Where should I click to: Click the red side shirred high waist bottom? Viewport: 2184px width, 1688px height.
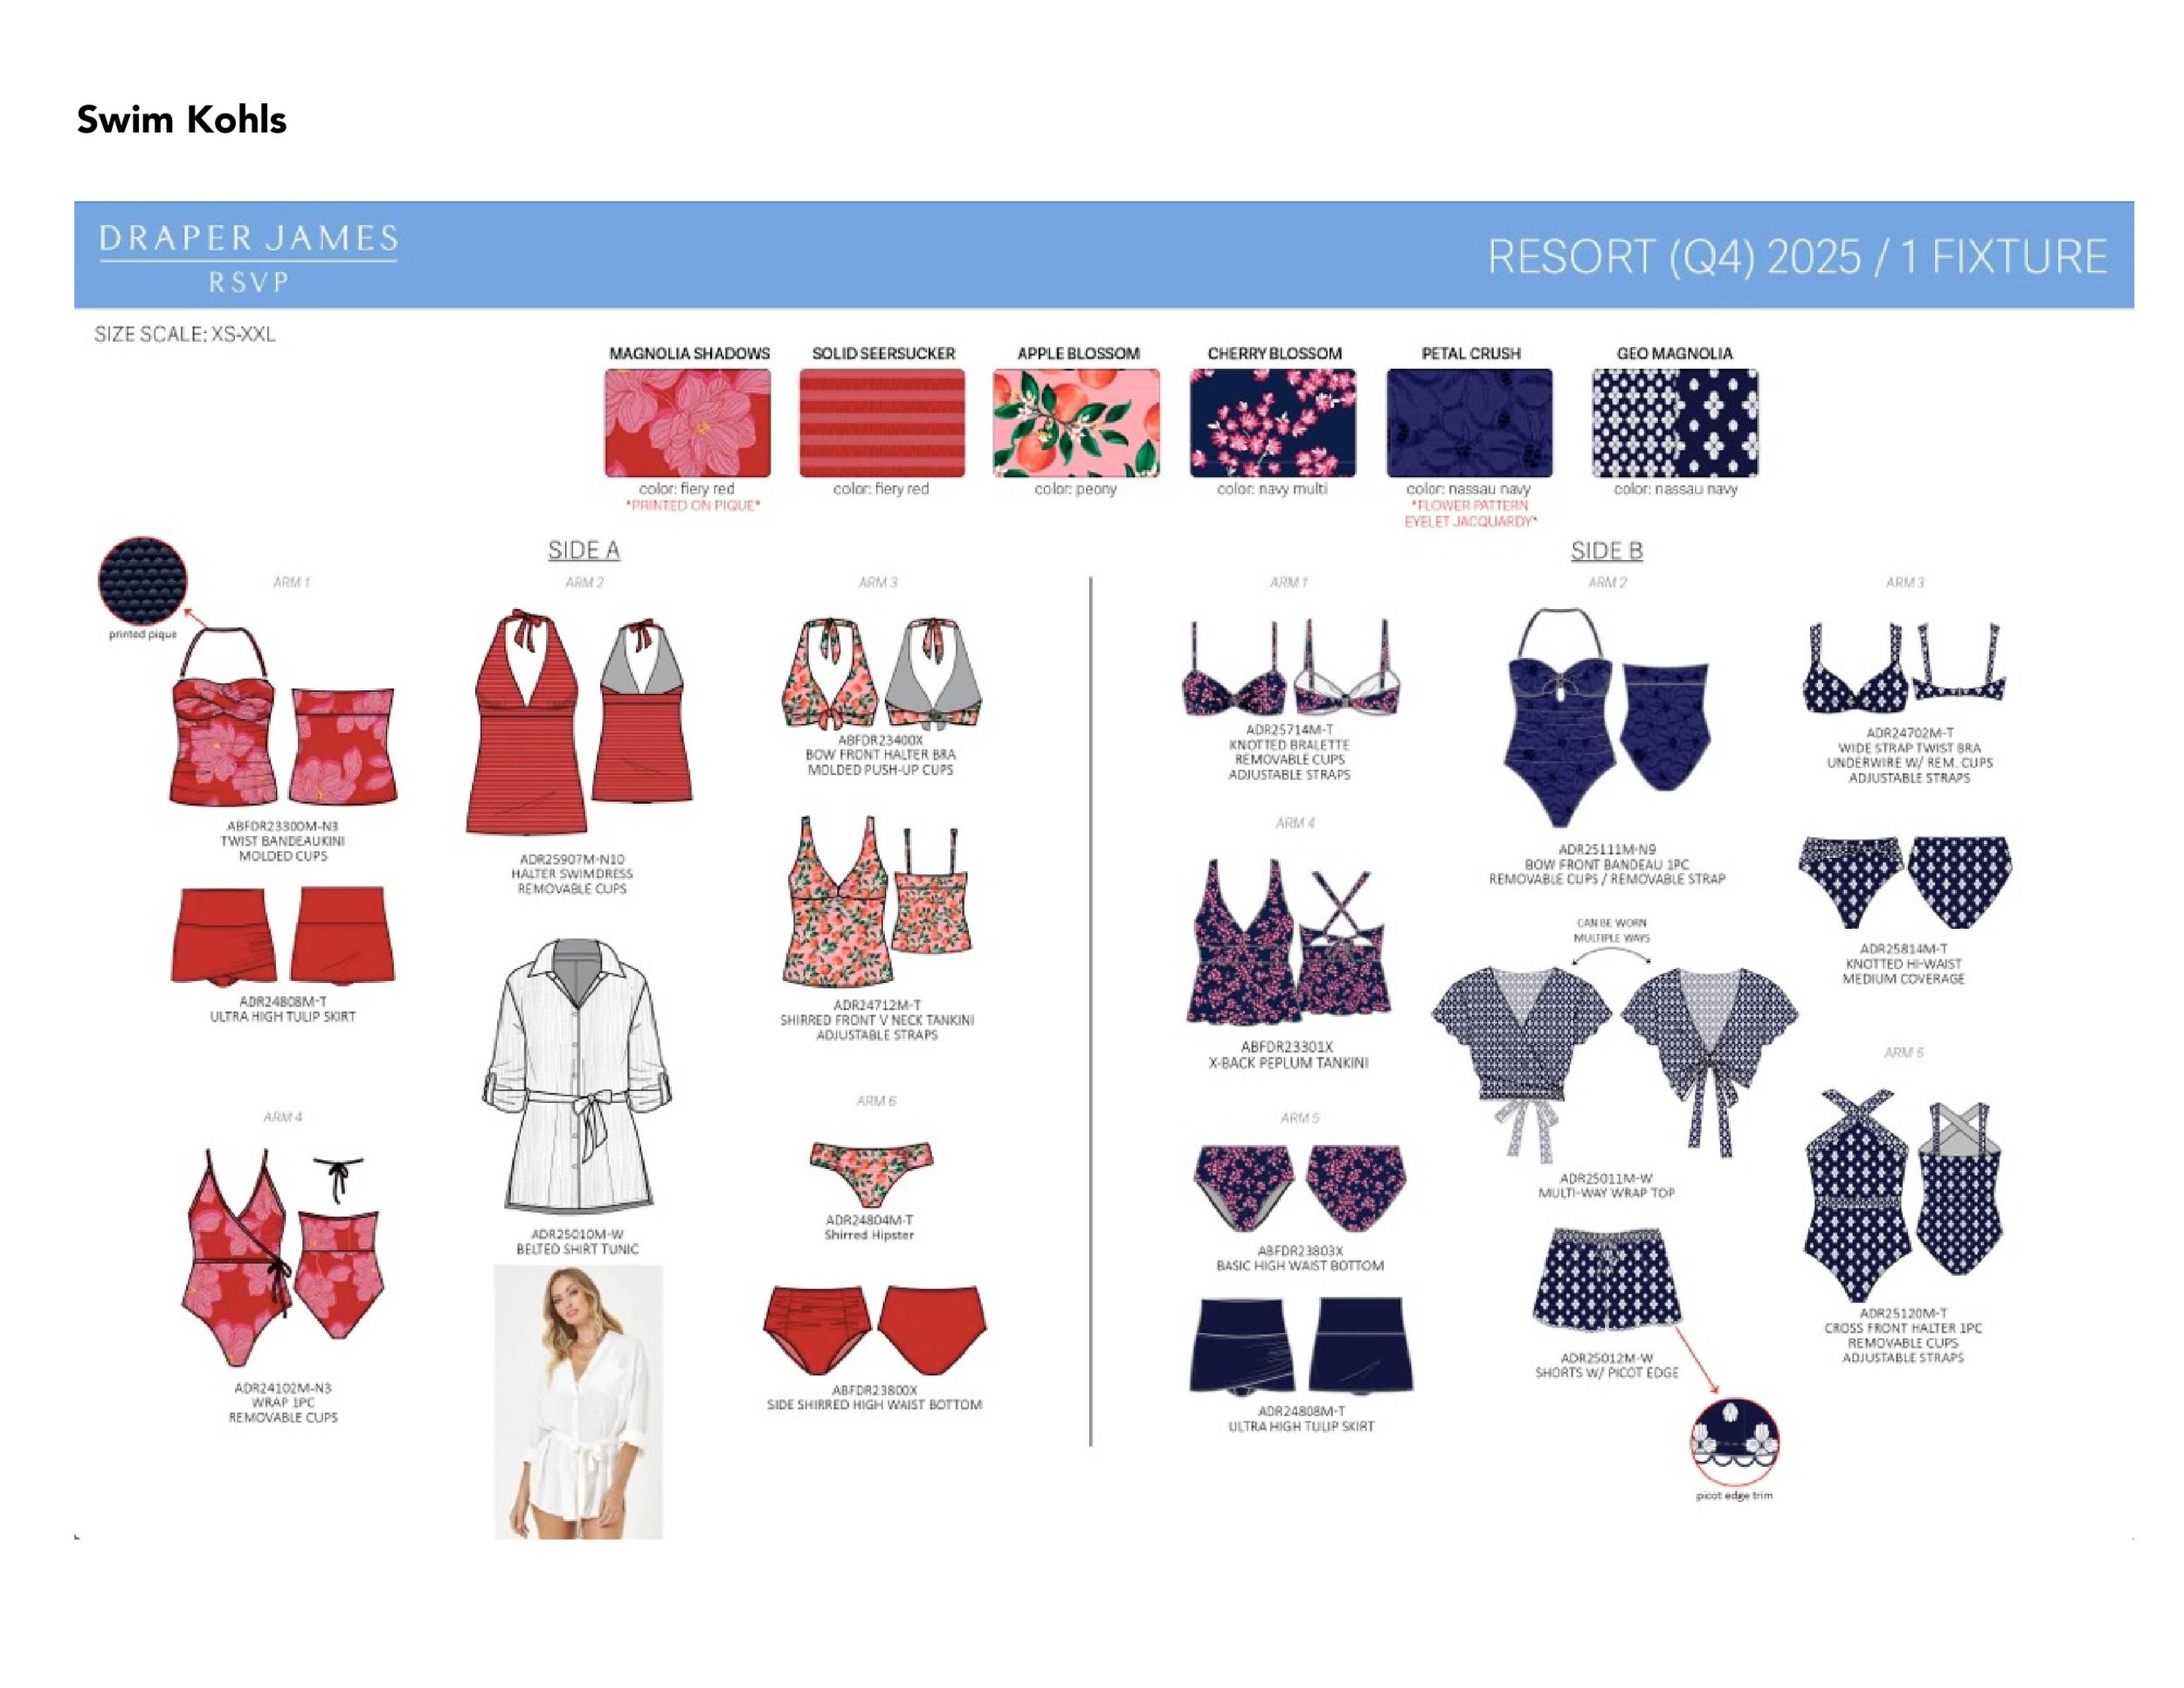pos(875,1330)
